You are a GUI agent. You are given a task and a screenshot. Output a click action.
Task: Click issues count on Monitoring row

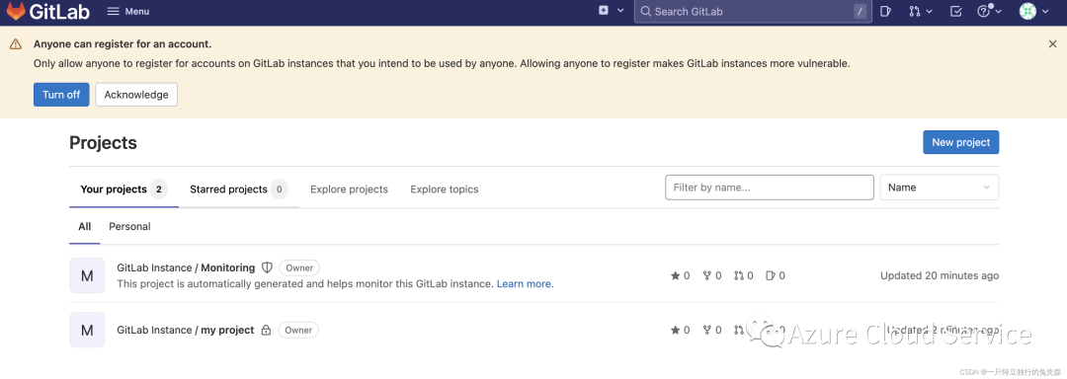[x=776, y=275]
